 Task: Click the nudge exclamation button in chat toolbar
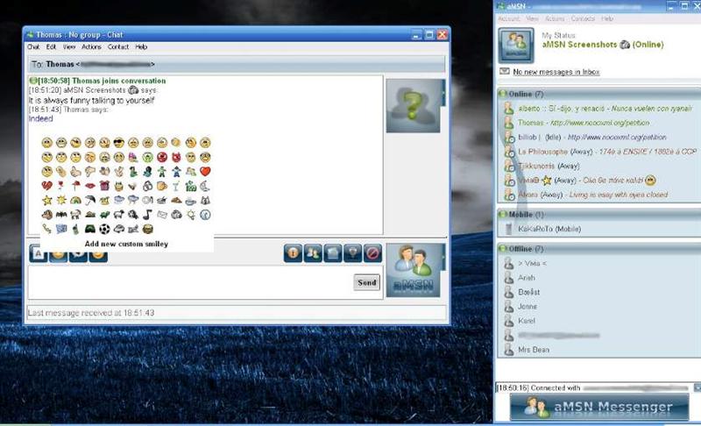(293, 253)
